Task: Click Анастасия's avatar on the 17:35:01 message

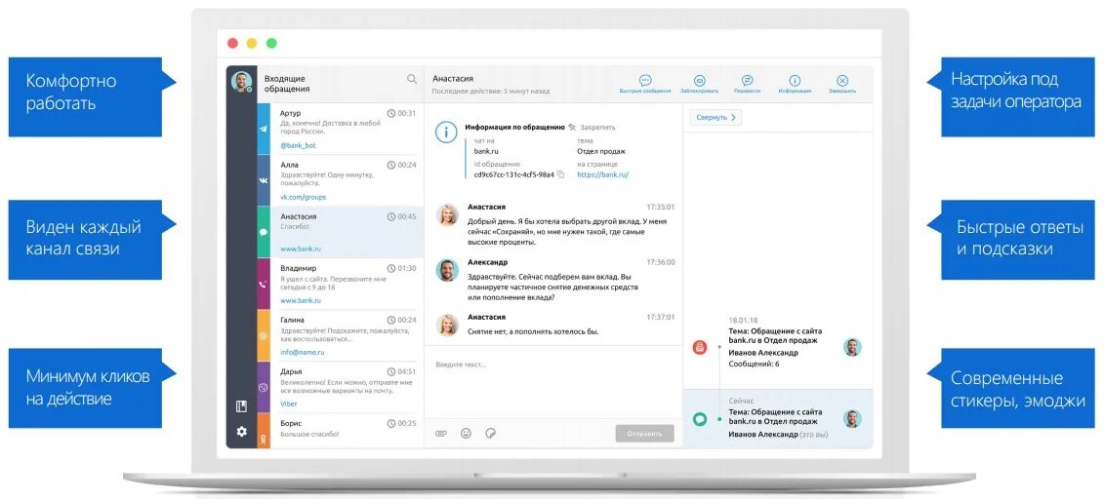Action: 447,215
